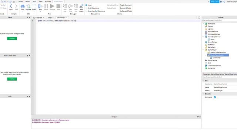The height and width of the screenshot is (133, 237).
Task: Click the StarterGui icon in Explorer
Action: coord(206,45)
